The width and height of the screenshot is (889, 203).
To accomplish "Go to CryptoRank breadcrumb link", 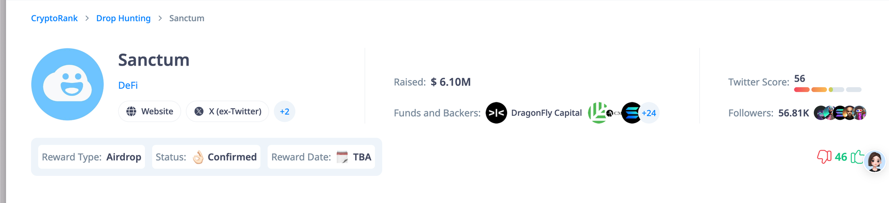I will click(x=54, y=18).
